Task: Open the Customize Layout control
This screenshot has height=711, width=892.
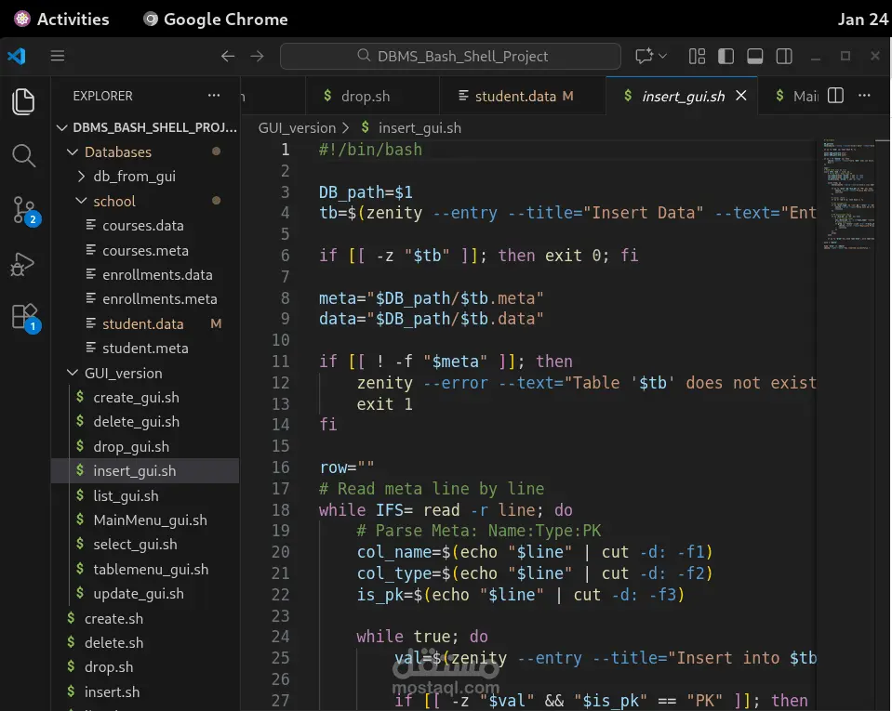Action: [x=697, y=56]
